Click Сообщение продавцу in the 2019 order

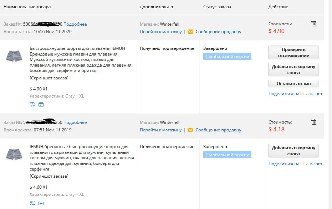click(x=218, y=130)
